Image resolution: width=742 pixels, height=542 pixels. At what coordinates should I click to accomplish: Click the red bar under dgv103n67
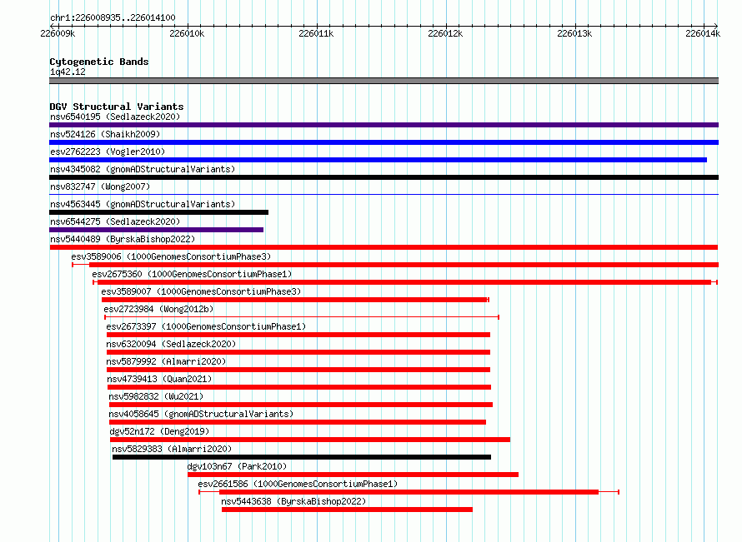click(353, 475)
